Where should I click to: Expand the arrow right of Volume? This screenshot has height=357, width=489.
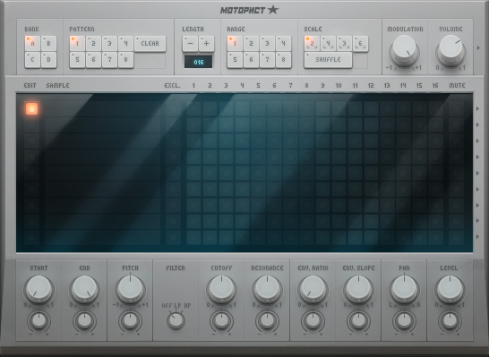point(478,48)
